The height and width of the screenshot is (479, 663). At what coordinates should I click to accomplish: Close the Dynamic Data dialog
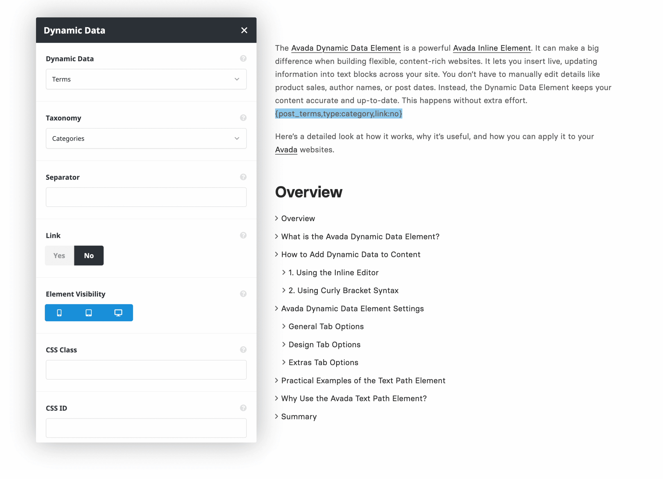coord(244,30)
